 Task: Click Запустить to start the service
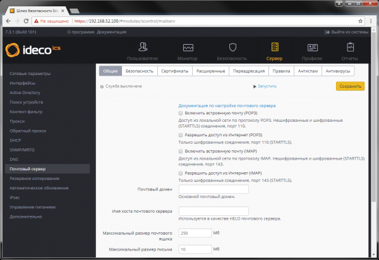click(265, 86)
